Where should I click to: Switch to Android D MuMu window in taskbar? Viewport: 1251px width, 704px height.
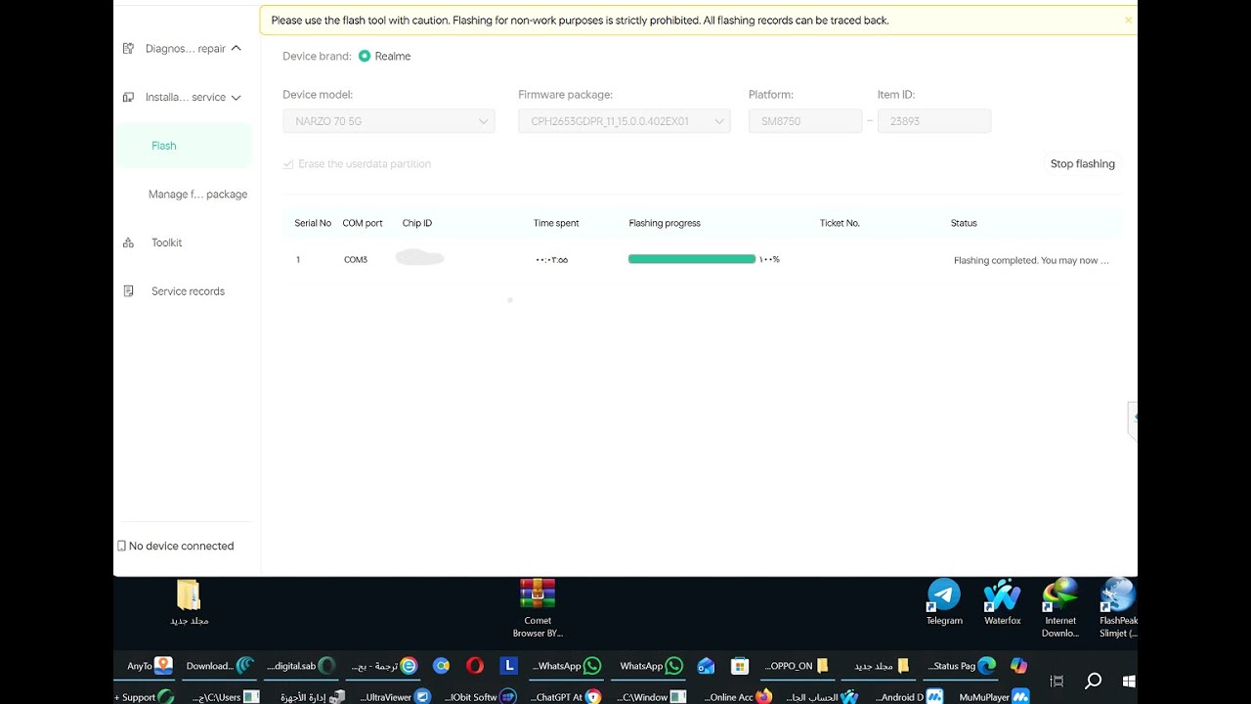908,697
